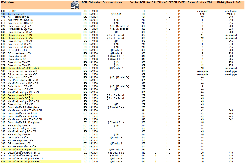Select the Platnost od column header
This screenshot has width=245, height=163.
coord(95,2)
